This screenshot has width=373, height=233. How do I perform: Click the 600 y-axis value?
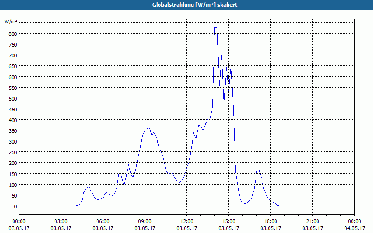[13, 77]
